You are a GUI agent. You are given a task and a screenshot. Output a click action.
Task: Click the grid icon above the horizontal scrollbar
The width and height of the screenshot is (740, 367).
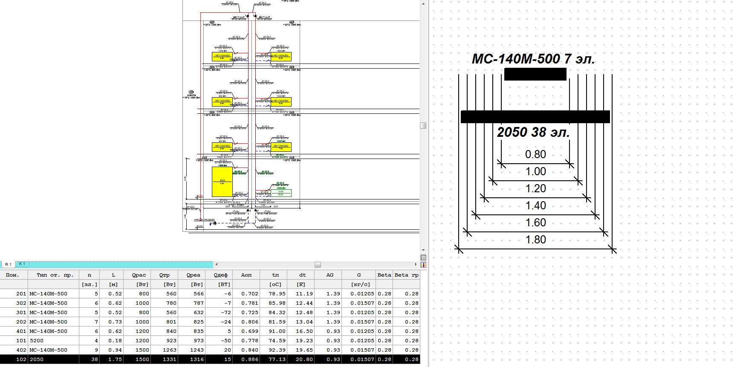pos(423,257)
